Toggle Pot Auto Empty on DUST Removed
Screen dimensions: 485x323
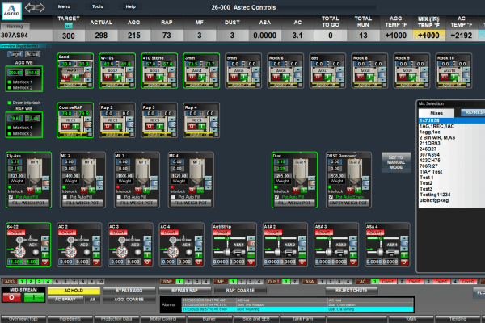tap(329, 195)
